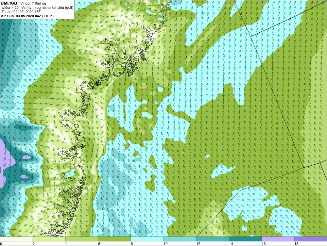
Task: Click the 0–2 m/s pale legend swatch
Action: pyautogui.click(x=16, y=239)
